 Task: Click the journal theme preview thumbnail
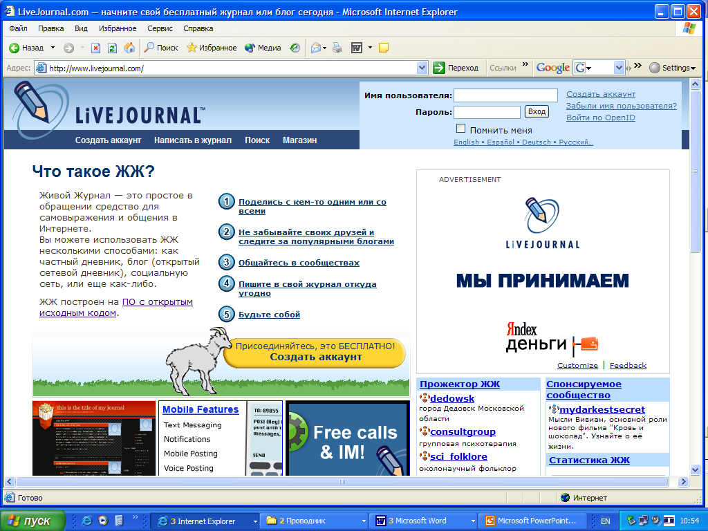(x=94, y=438)
